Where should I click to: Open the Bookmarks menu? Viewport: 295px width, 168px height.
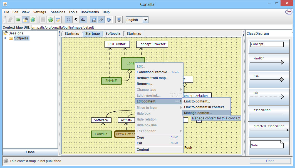point(90,12)
